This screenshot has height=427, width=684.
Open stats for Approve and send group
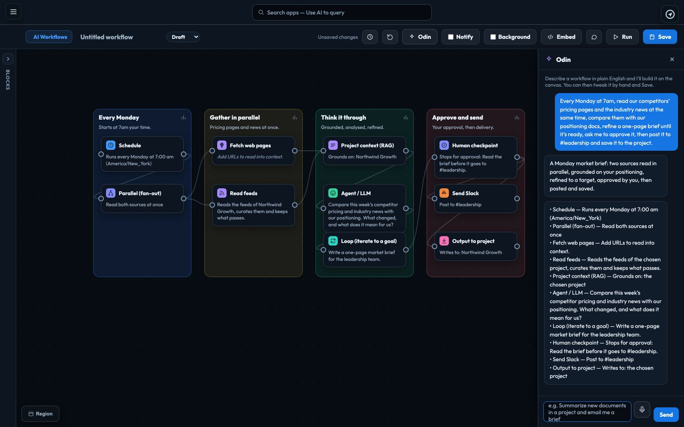(517, 117)
